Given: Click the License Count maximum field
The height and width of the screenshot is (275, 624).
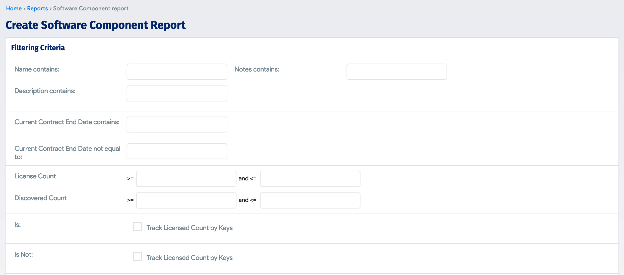Looking at the screenshot, I should [310, 179].
